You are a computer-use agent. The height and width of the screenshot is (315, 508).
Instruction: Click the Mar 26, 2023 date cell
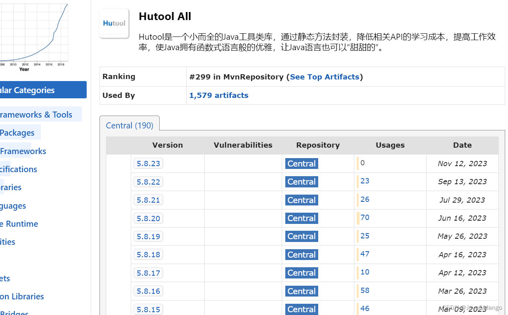[462, 291]
